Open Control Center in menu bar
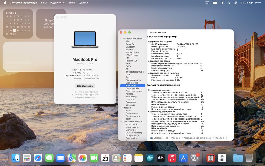The image size is (265, 166). click(x=236, y=3)
